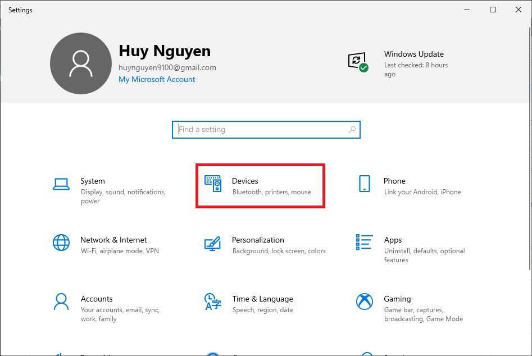The image size is (532, 356).
Task: Click 'Background, lock screen, colors' subtitle
Action: 279,251
